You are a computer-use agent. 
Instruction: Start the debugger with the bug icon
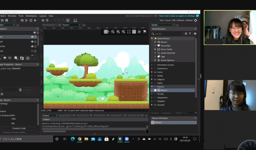tap(22, 20)
